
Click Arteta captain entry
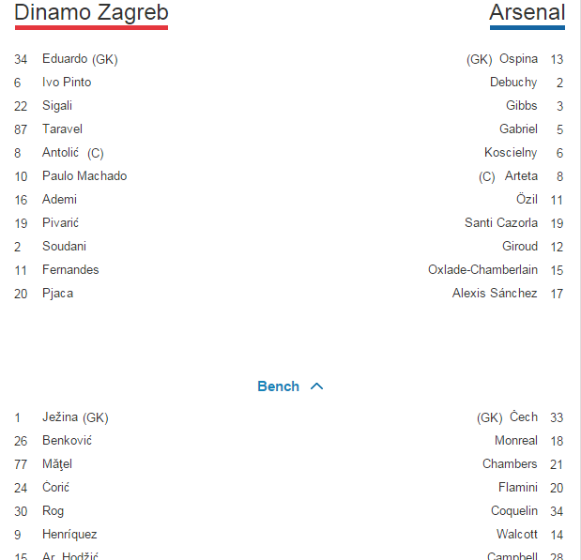pos(521,176)
